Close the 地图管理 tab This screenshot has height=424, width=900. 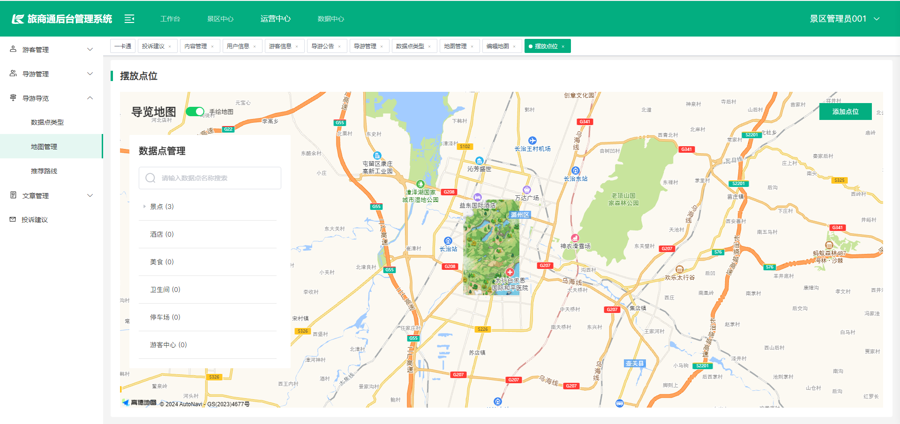[472, 46]
